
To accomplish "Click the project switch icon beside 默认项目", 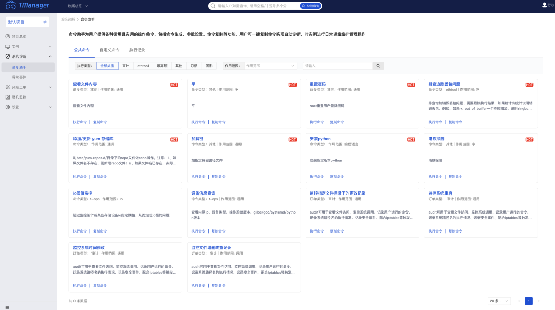I will tap(45, 22).
